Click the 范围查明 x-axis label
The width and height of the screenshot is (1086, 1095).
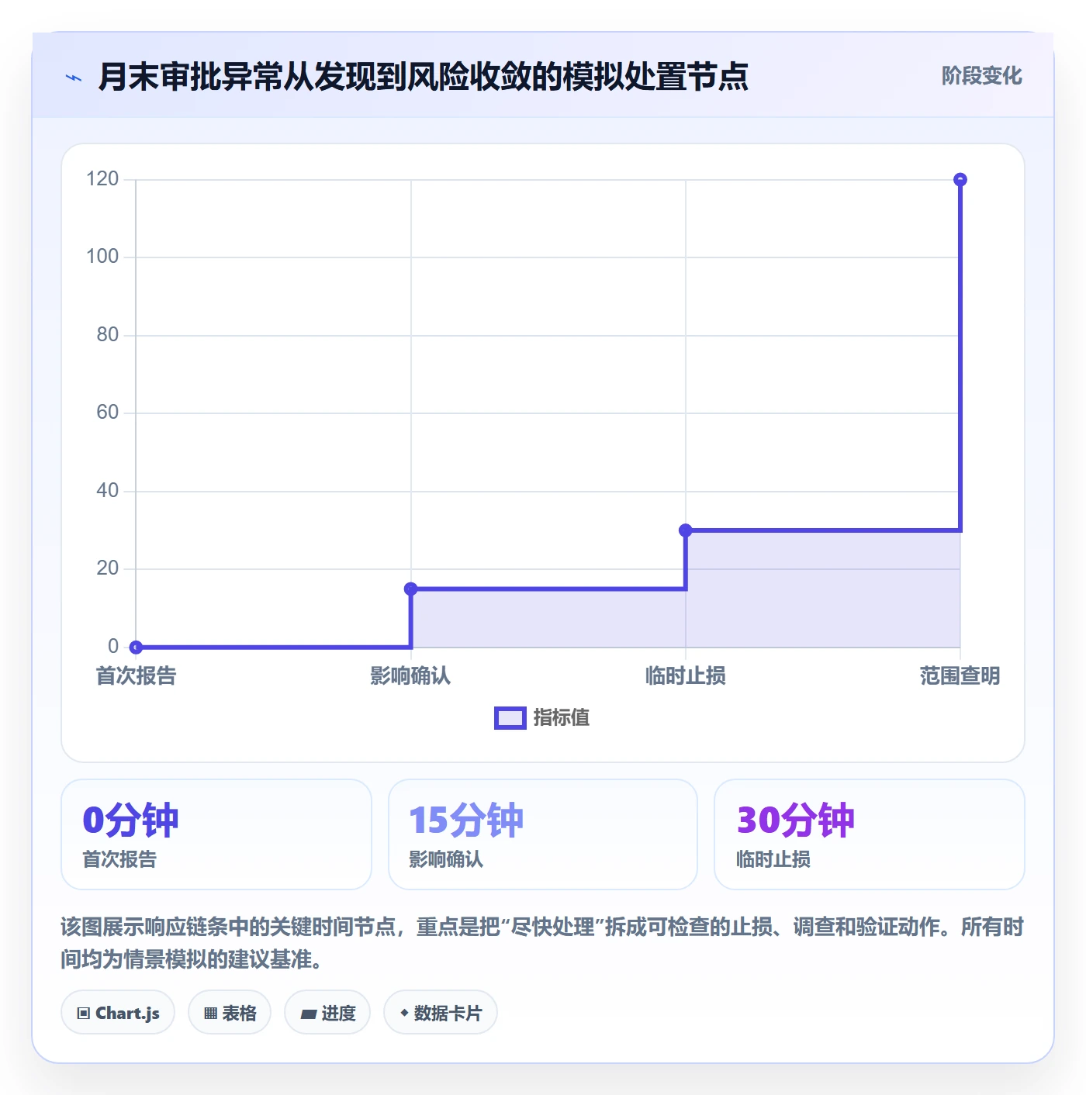(960, 676)
